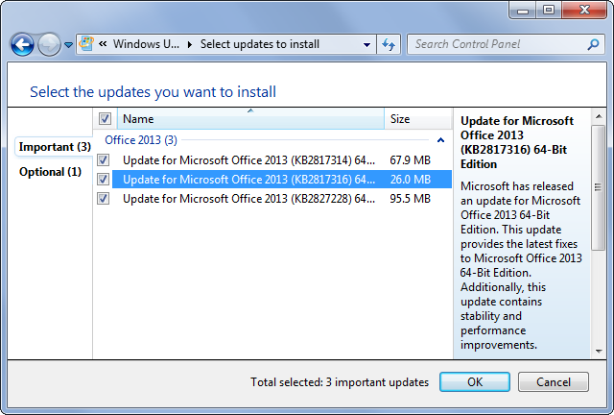Switch to the Important (3) tab
The image size is (614, 415).
pos(55,147)
